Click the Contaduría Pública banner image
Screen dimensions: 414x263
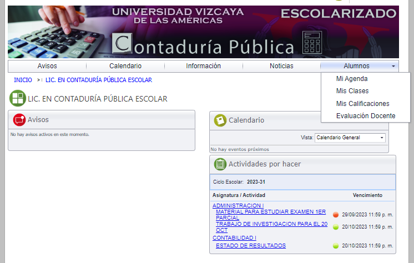click(x=203, y=32)
